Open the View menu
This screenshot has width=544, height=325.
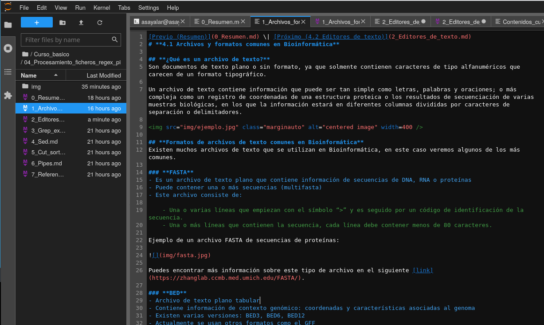click(x=61, y=8)
